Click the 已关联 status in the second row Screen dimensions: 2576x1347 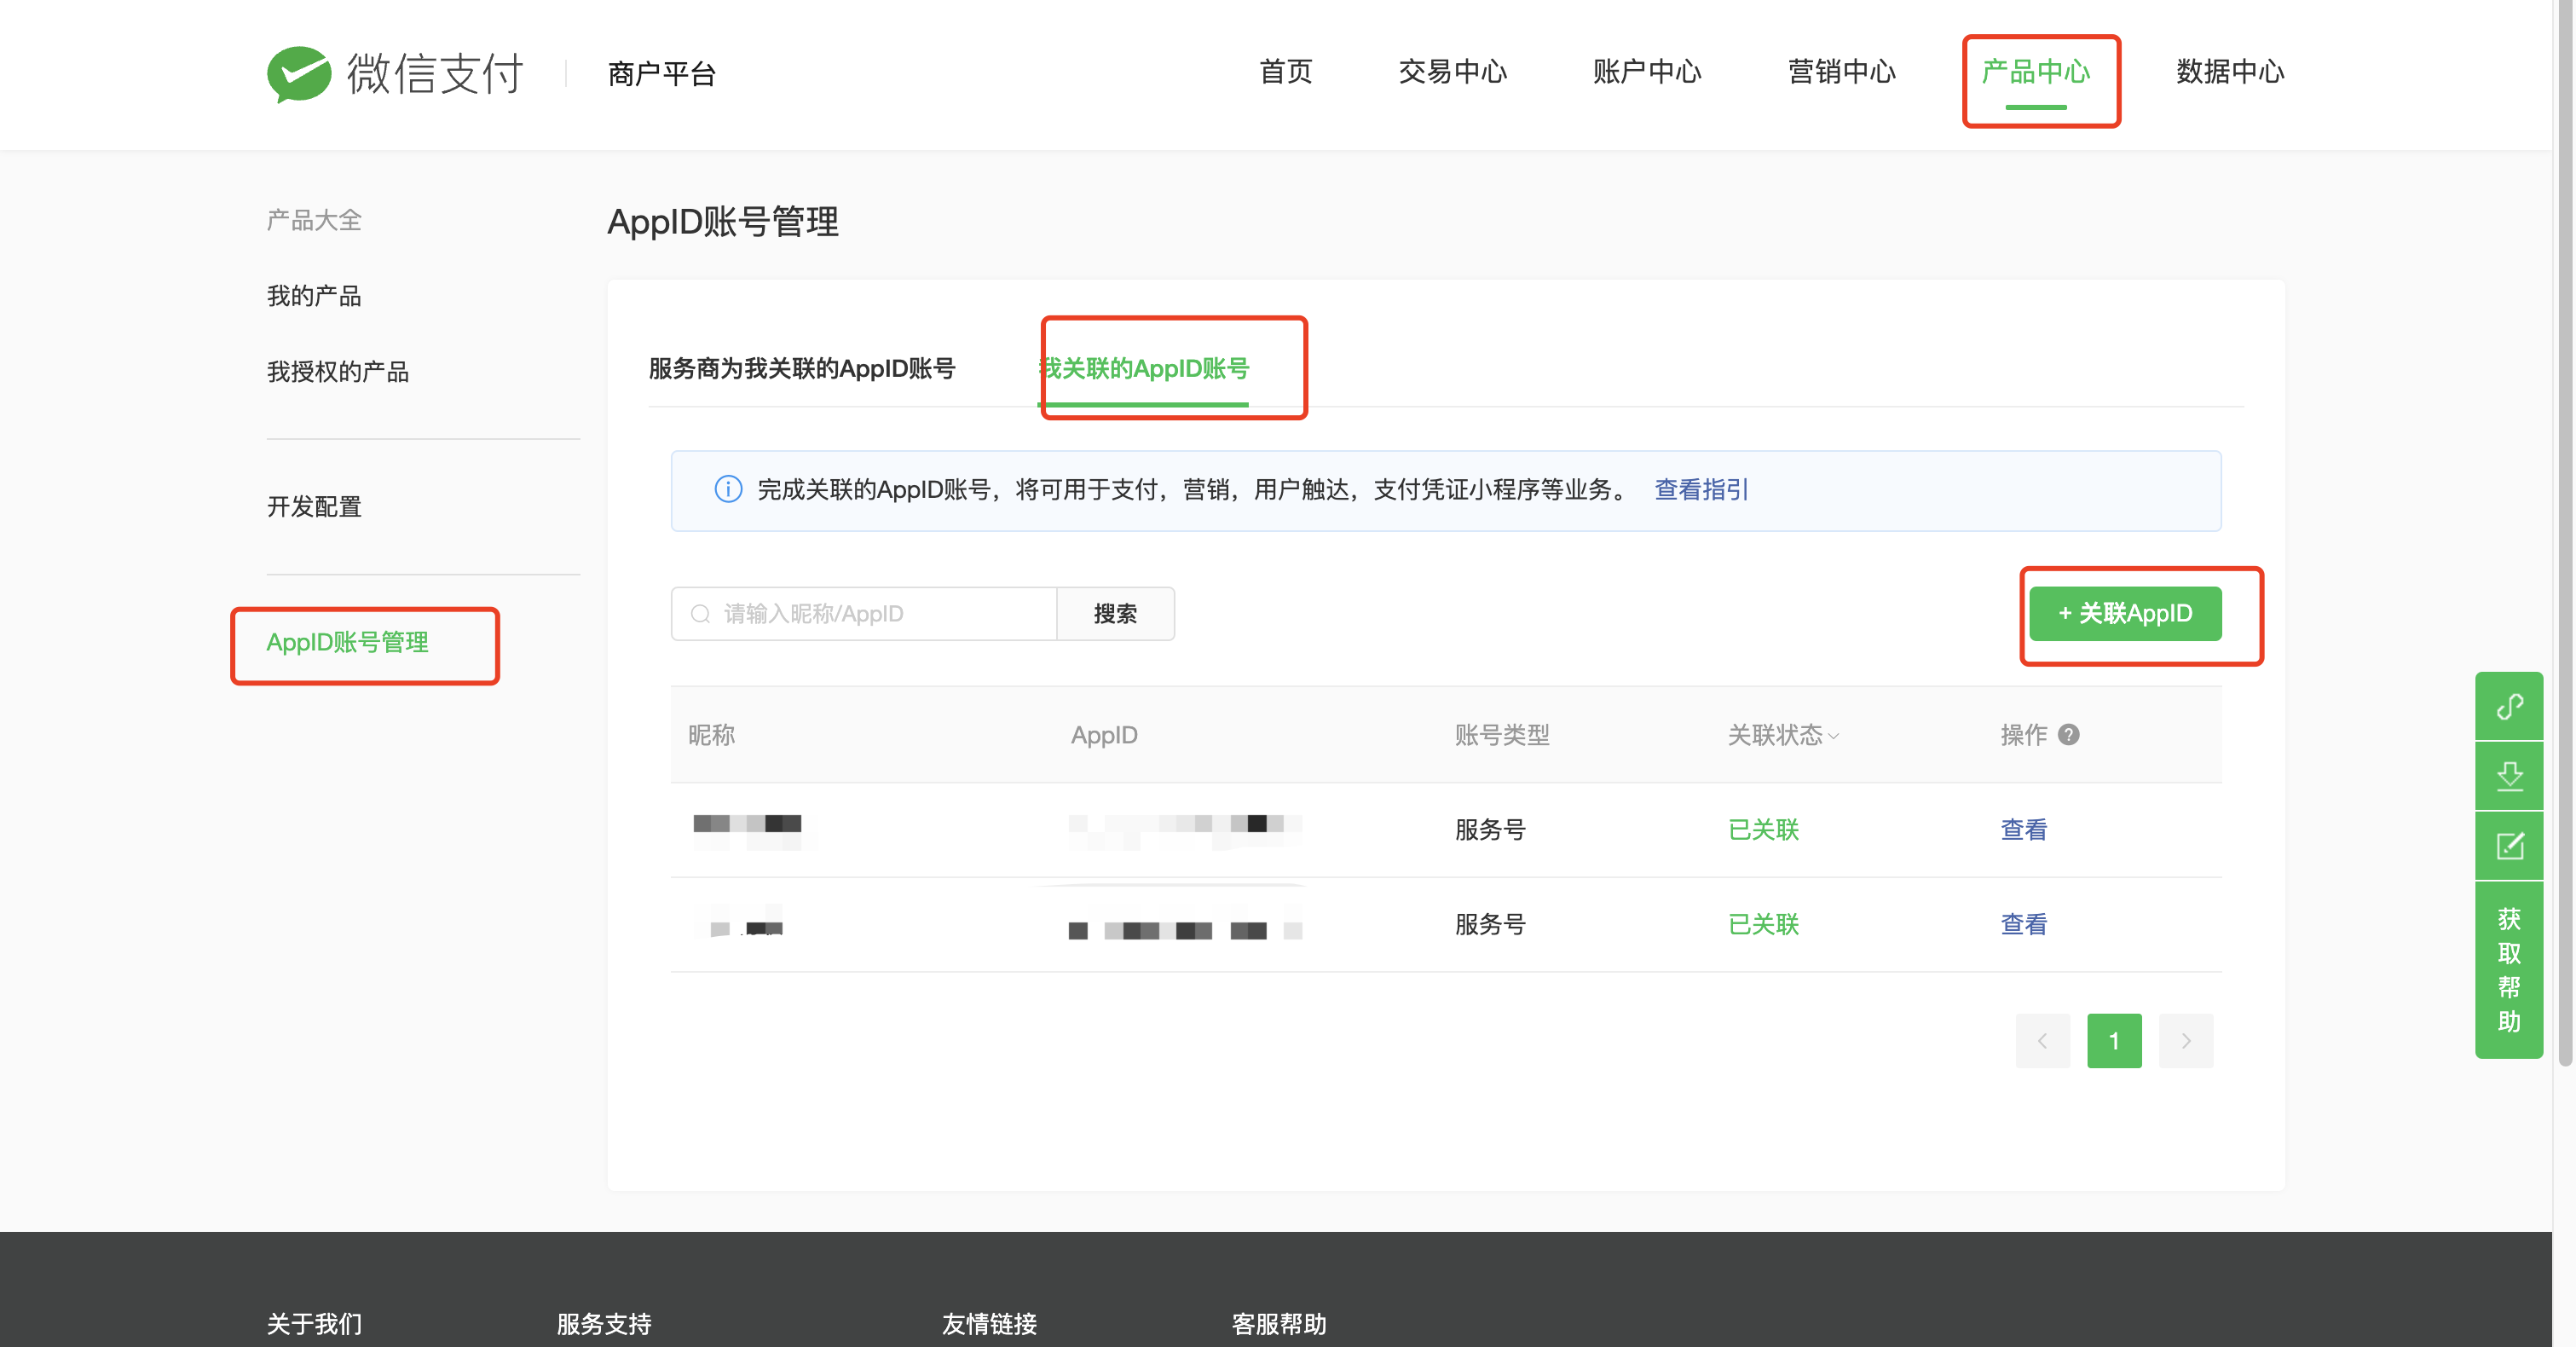coord(1763,924)
